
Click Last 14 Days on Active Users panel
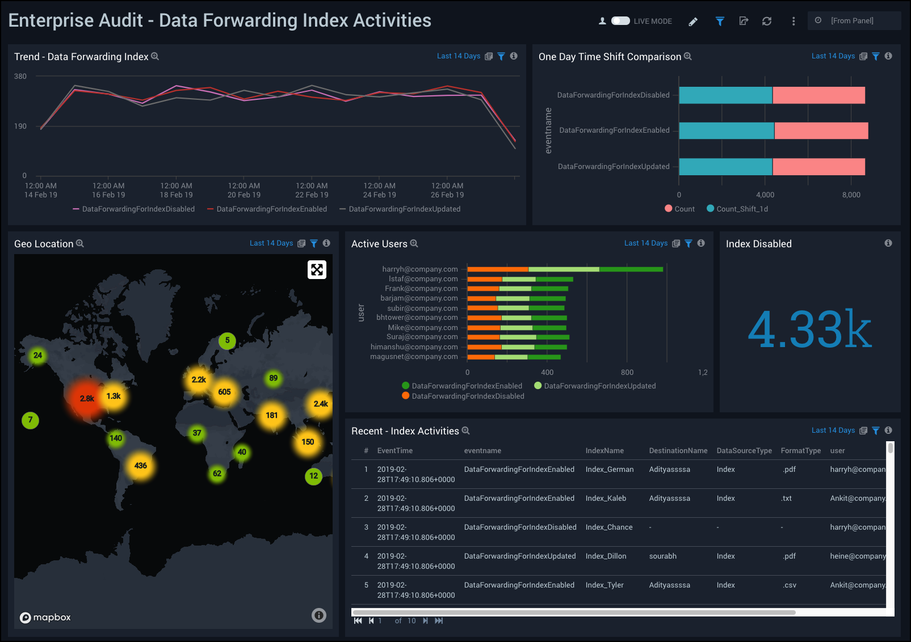[x=645, y=243]
